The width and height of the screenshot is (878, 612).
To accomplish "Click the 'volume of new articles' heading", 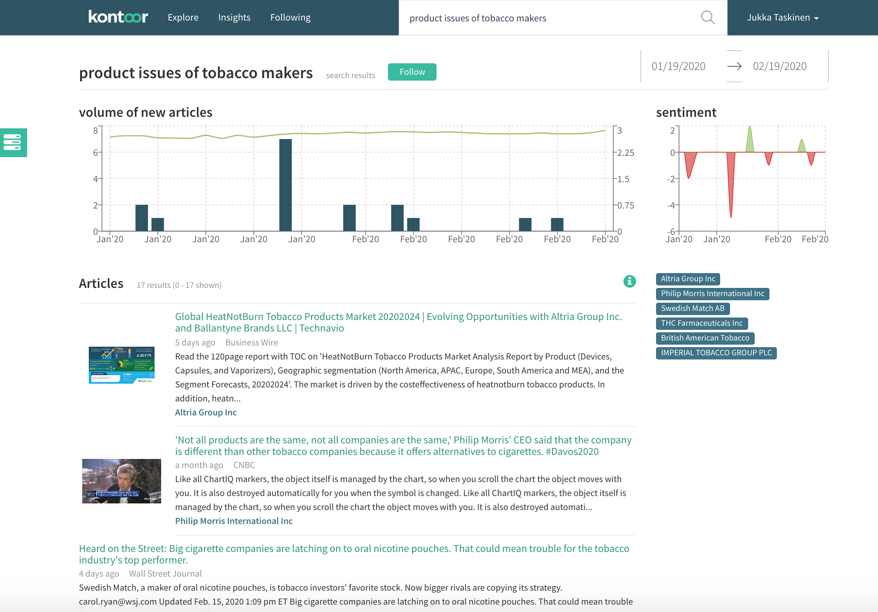I will click(x=146, y=112).
